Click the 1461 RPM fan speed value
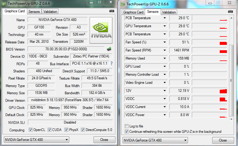Viewport: 238px width, 146px height. coord(180,50)
